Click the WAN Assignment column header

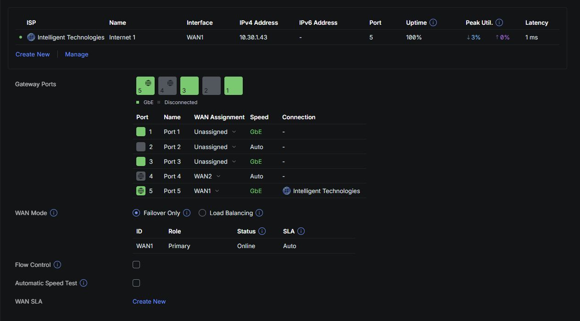219,117
